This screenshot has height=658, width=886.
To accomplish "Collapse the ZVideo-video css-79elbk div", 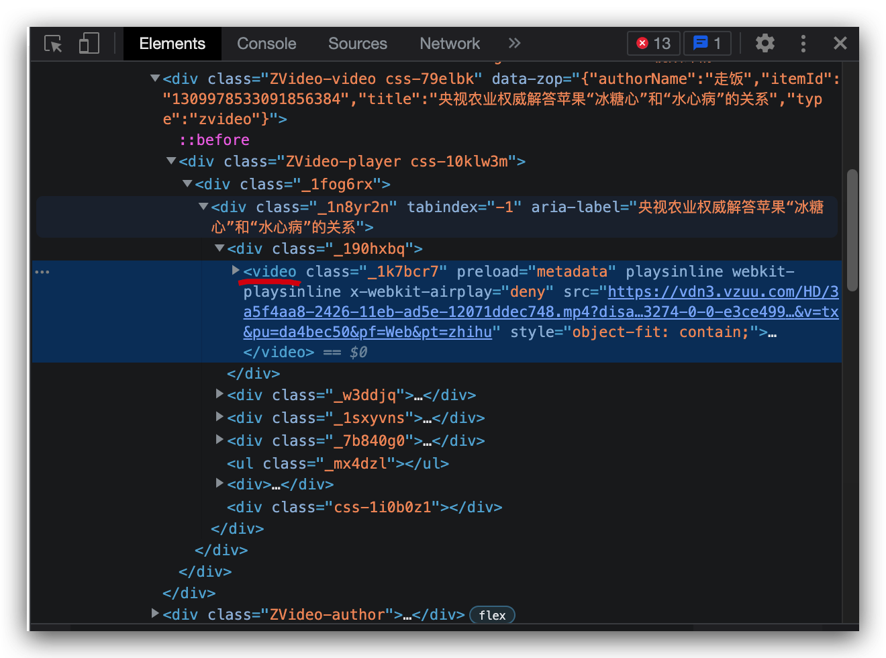I will (x=155, y=79).
